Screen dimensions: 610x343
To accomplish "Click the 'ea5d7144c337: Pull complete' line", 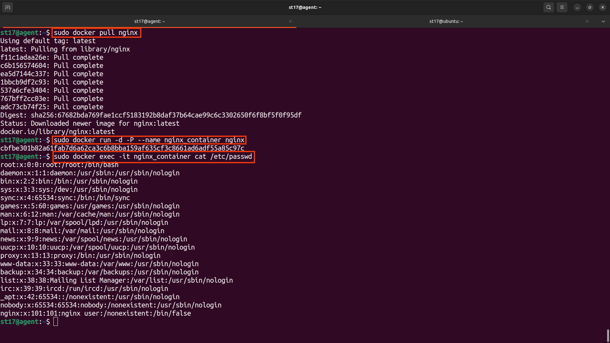I will 52,74.
